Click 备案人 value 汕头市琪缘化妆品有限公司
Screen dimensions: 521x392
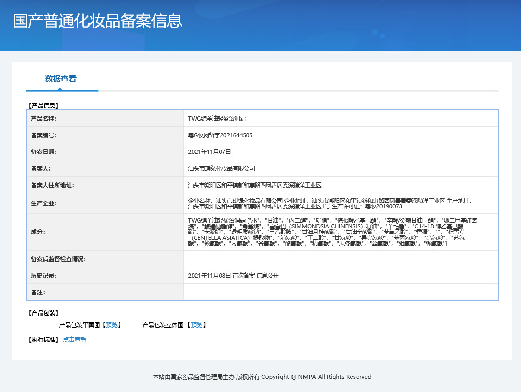(x=221, y=168)
